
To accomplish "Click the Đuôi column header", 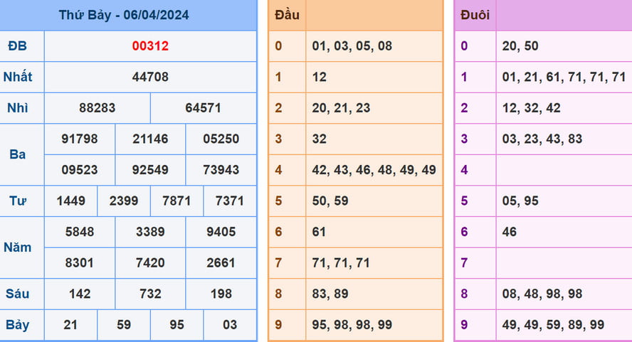I will click(x=474, y=15).
